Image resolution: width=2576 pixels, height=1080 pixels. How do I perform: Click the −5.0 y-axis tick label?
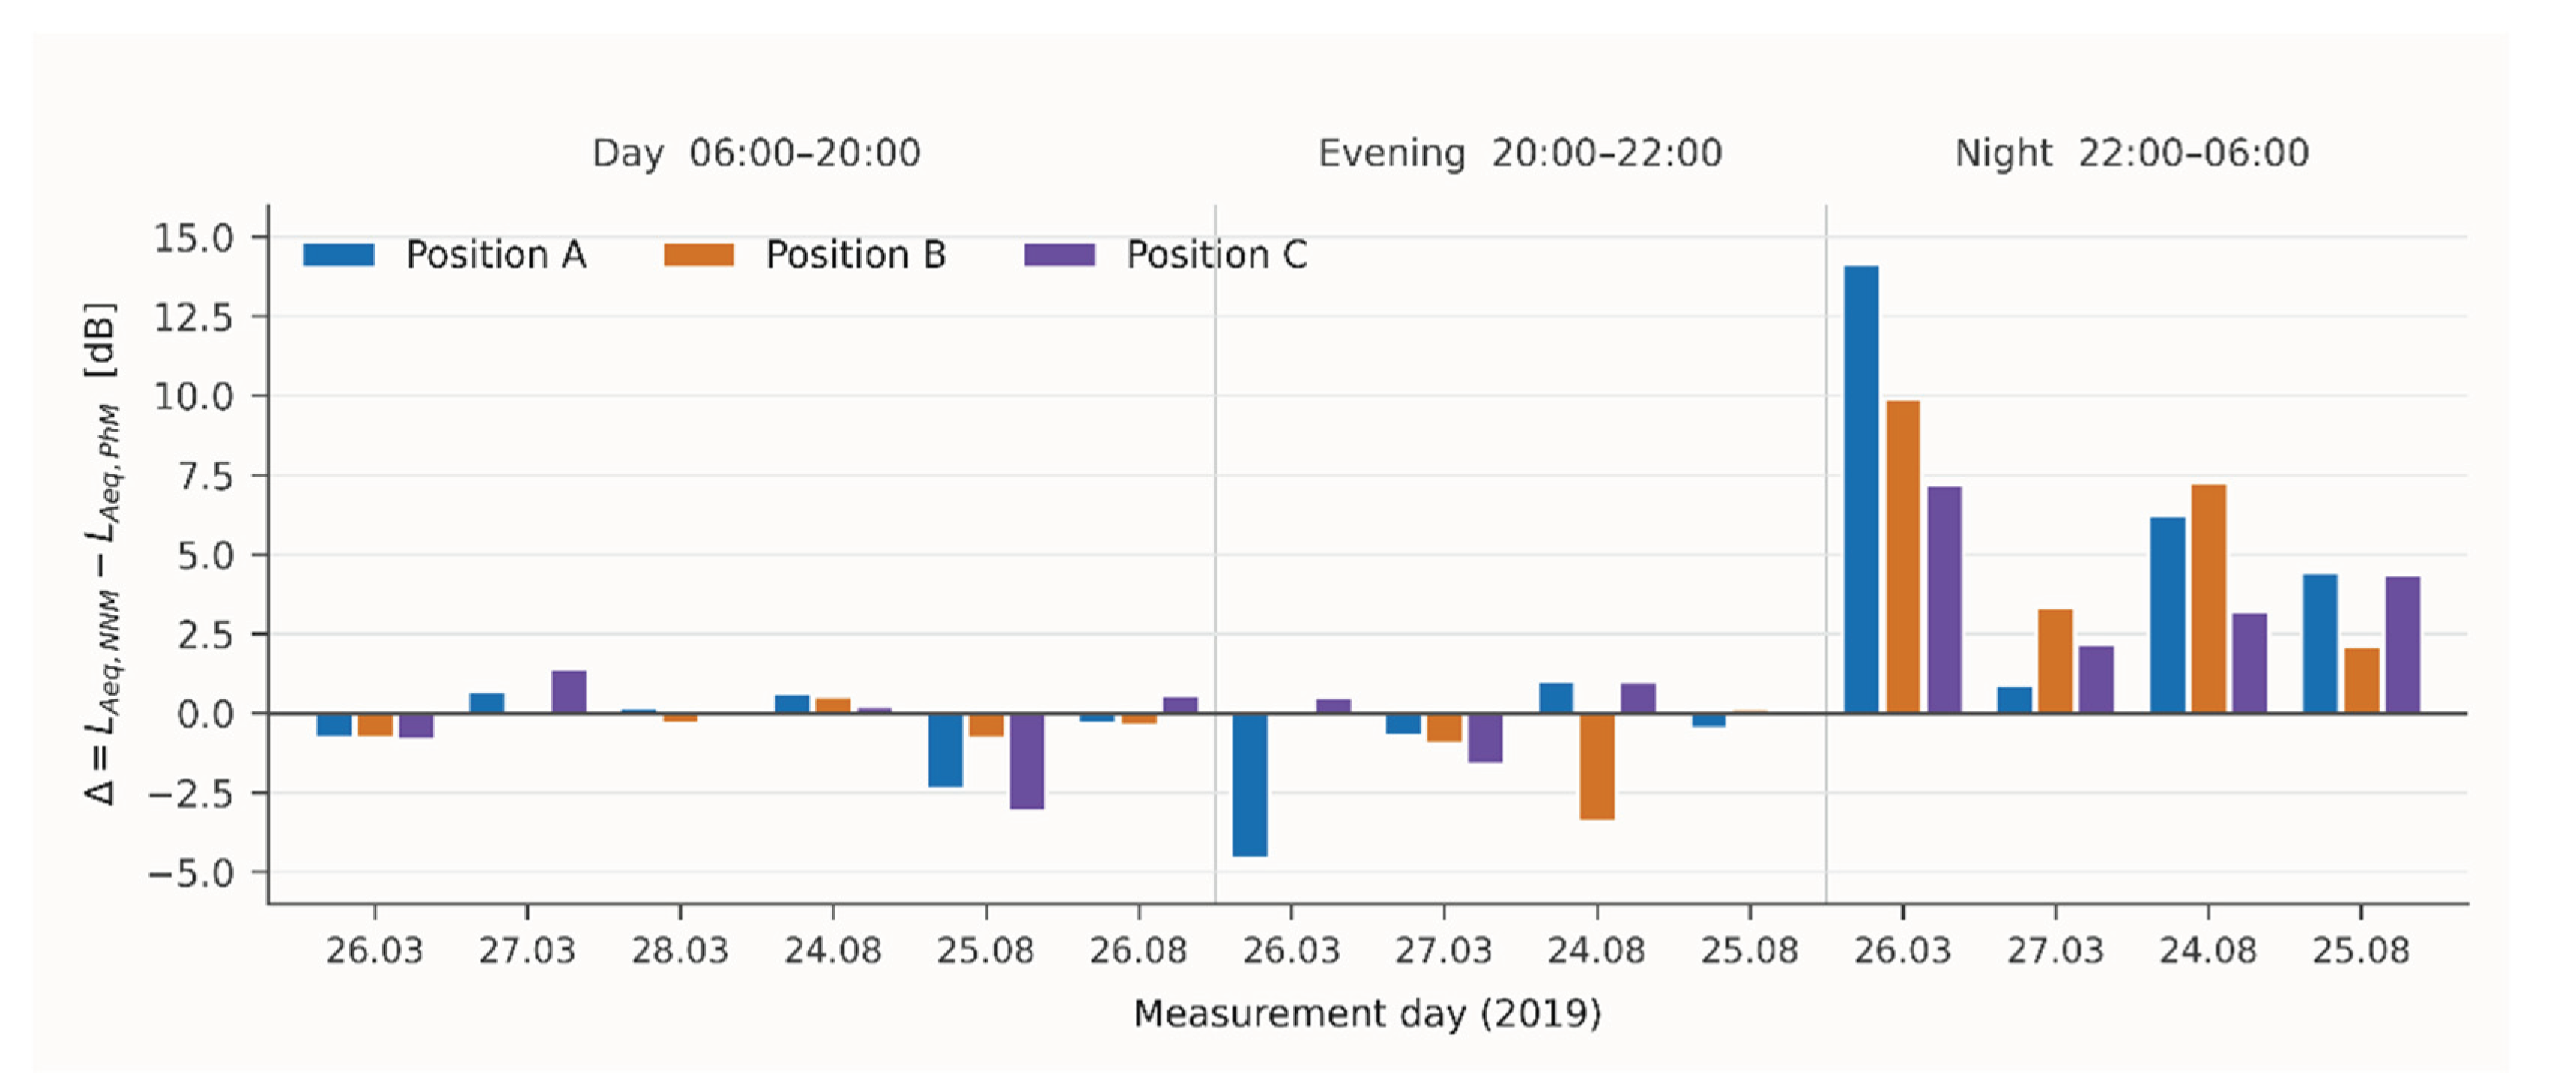(x=191, y=873)
